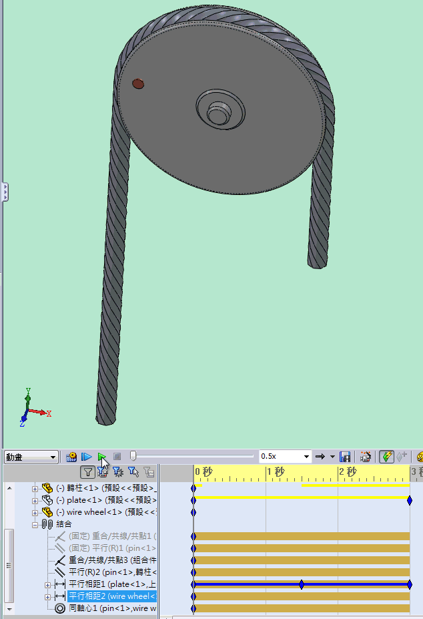Image resolution: width=423 pixels, height=619 pixels.
Task: Click the (固定) 重合/共線/共點1 mate icon
Action: 60,536
